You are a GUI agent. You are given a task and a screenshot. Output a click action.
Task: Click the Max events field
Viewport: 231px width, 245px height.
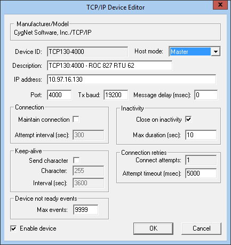point(86,210)
